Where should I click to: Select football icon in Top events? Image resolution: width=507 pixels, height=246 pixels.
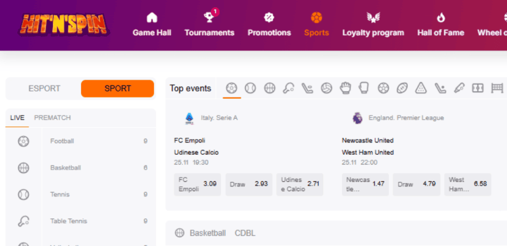pos(232,88)
